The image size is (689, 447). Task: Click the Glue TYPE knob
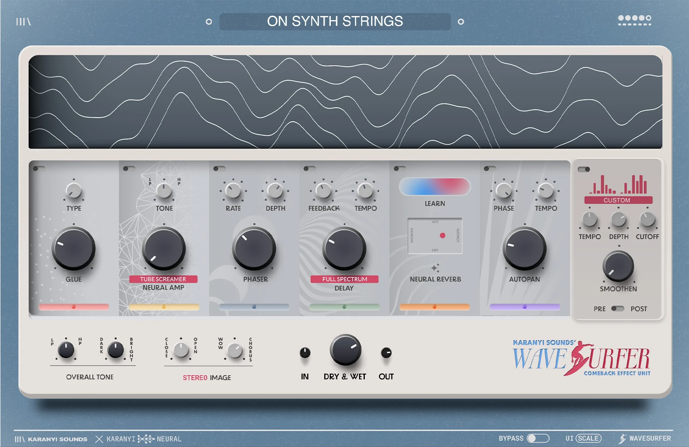point(74,191)
